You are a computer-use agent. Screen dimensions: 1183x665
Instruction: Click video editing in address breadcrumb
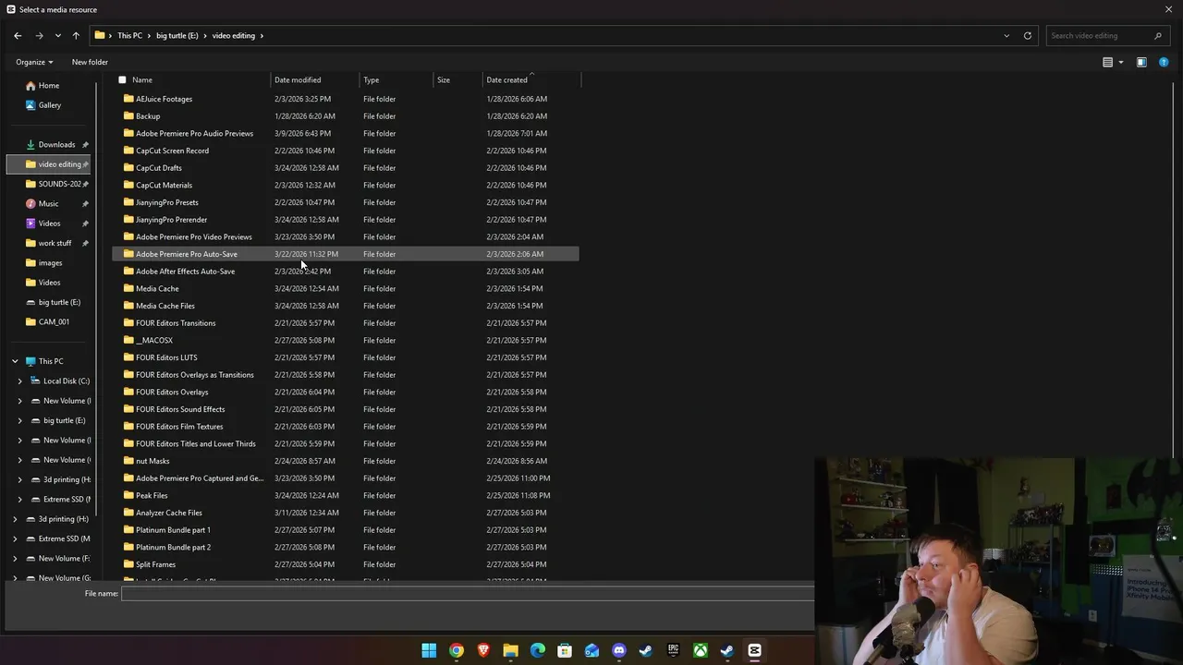(x=233, y=35)
